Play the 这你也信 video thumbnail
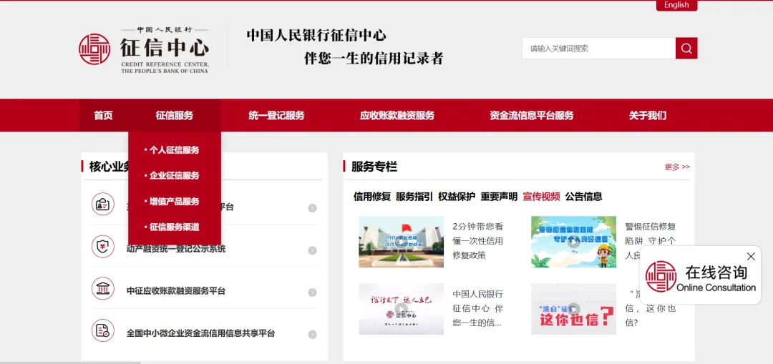 click(573, 309)
